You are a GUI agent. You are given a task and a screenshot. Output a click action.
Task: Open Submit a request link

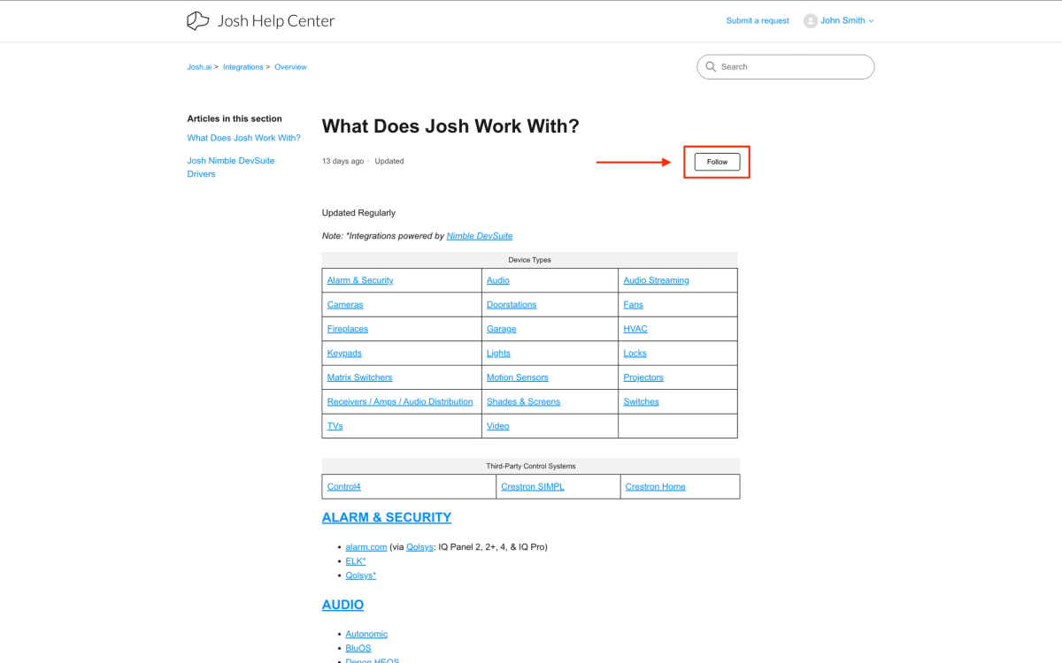click(x=758, y=20)
